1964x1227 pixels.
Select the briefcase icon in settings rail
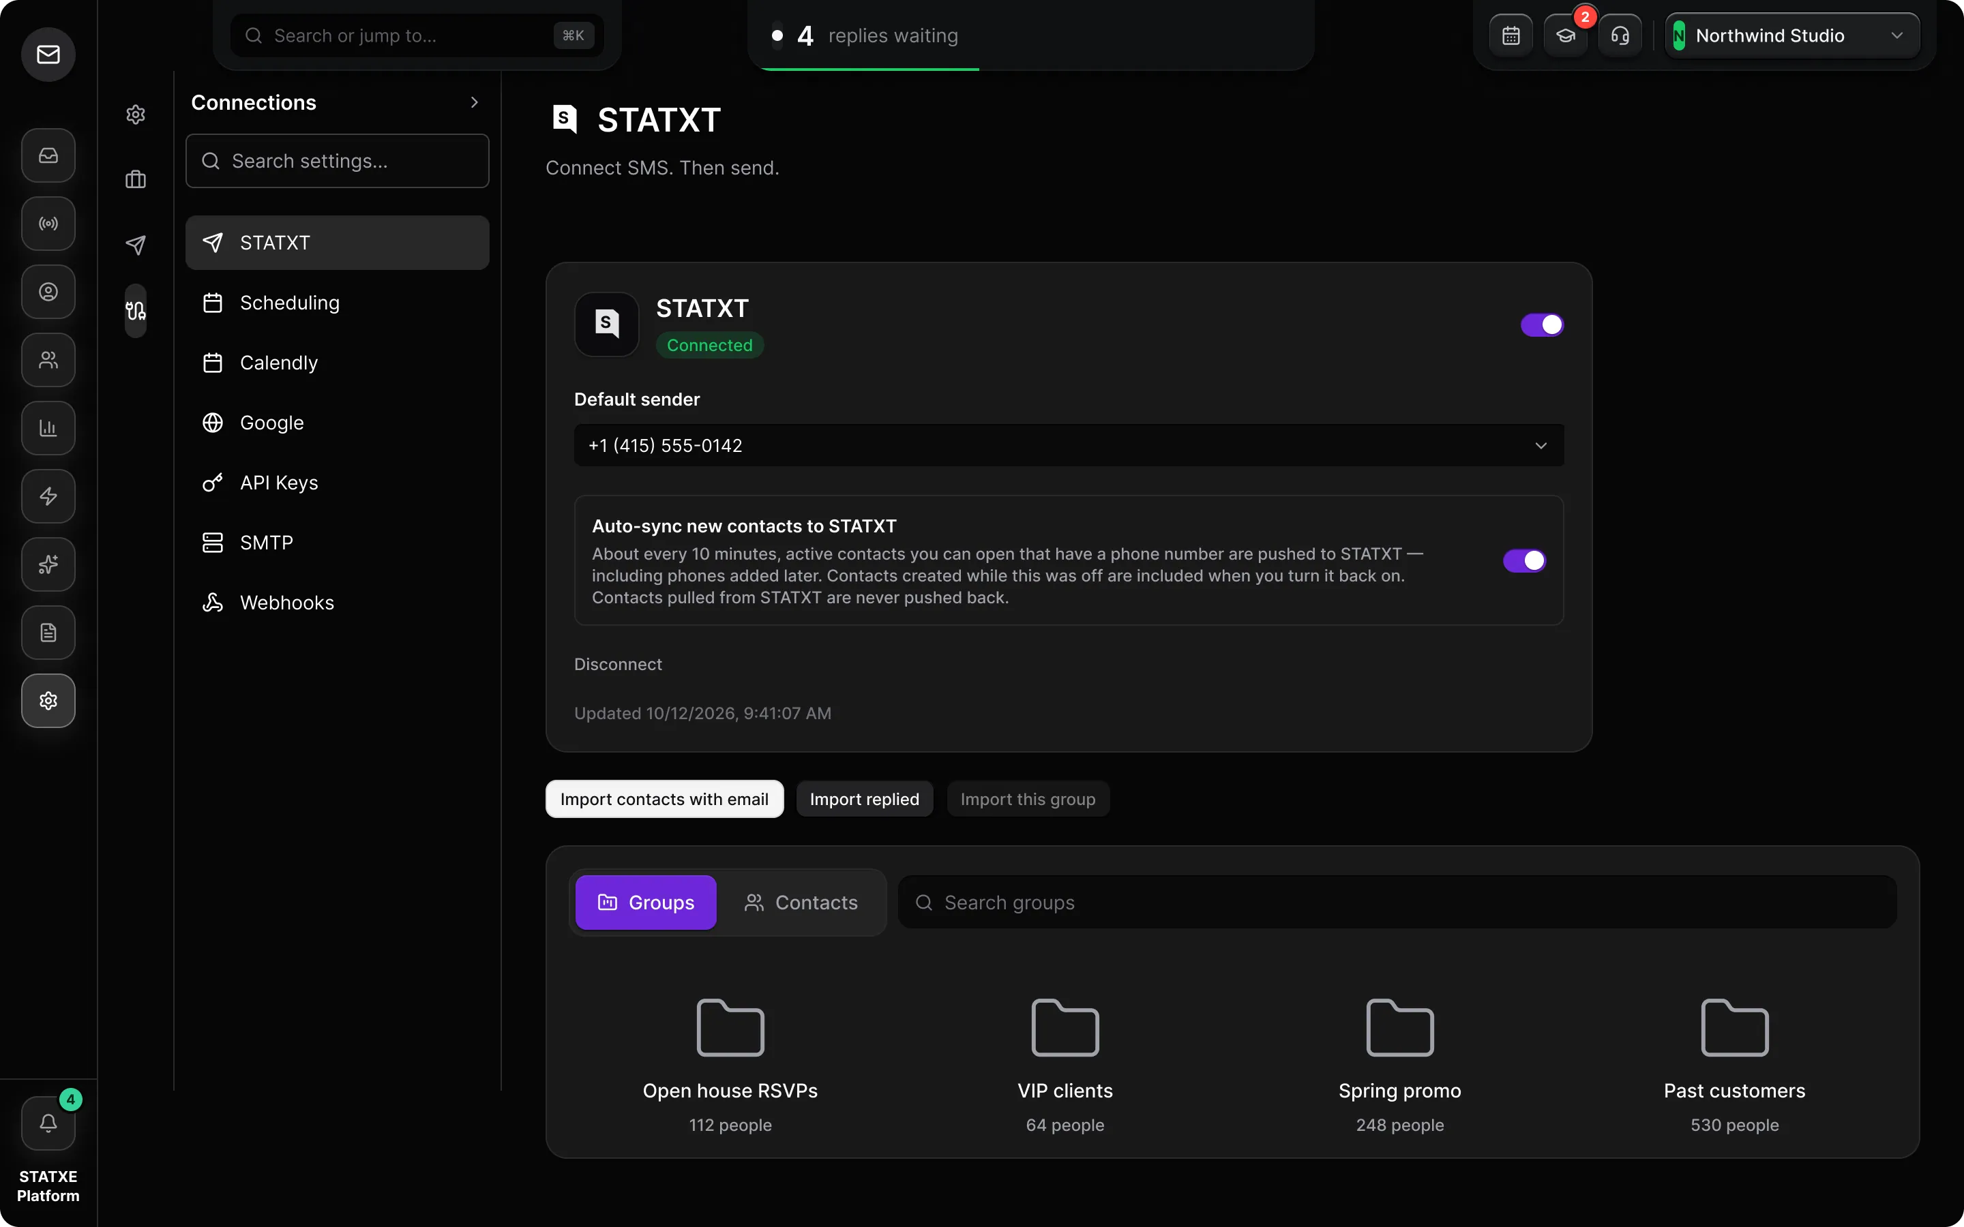click(136, 179)
